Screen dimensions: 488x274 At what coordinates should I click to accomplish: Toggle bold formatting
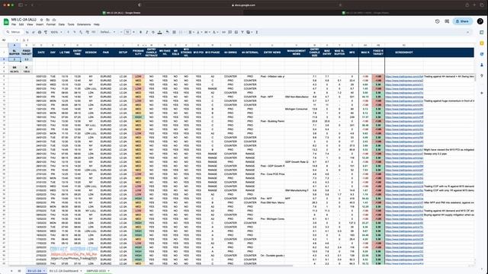140,32
